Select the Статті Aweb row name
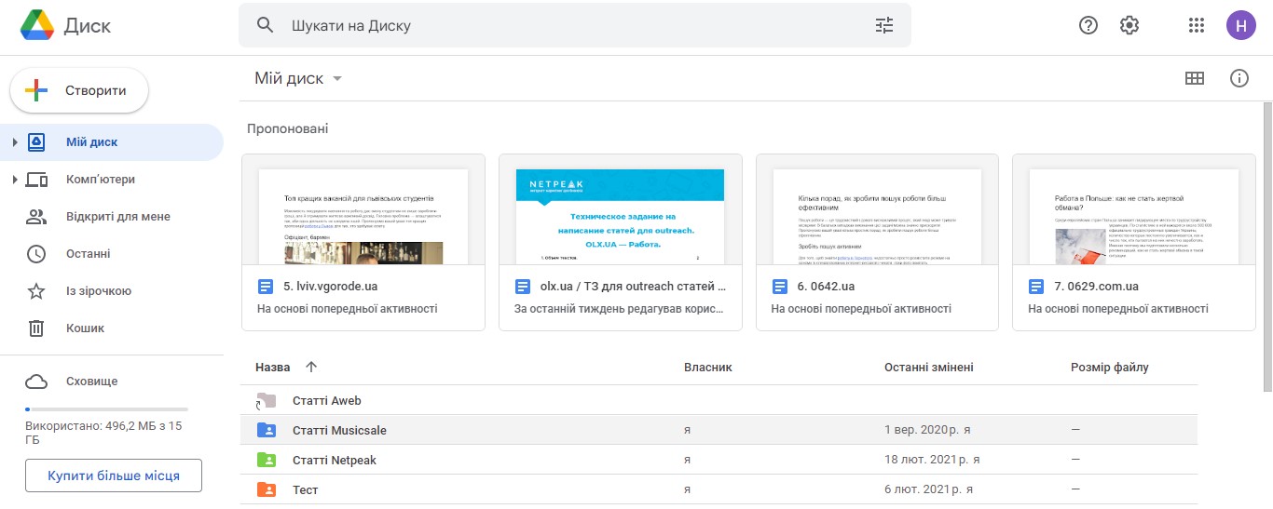 pos(326,401)
